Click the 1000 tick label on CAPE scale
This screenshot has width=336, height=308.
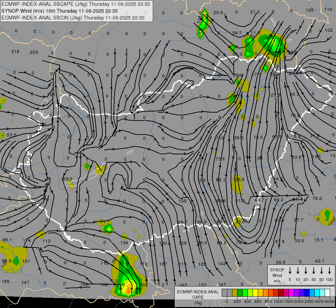click(278, 301)
